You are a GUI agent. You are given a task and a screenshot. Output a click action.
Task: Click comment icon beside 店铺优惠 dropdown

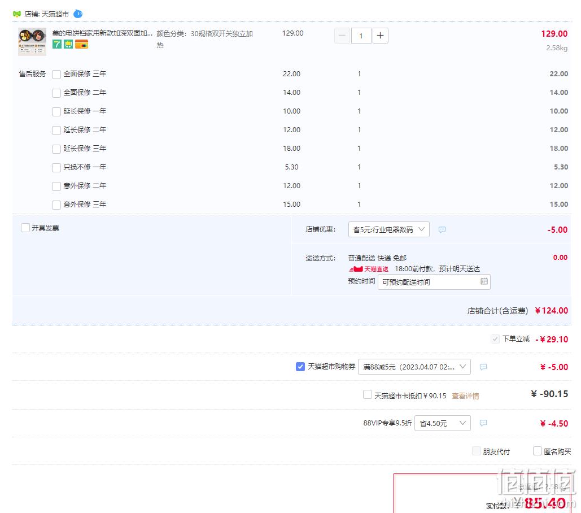442,230
